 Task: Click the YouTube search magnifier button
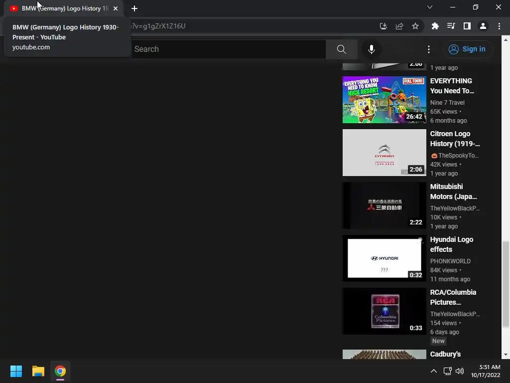(x=342, y=49)
